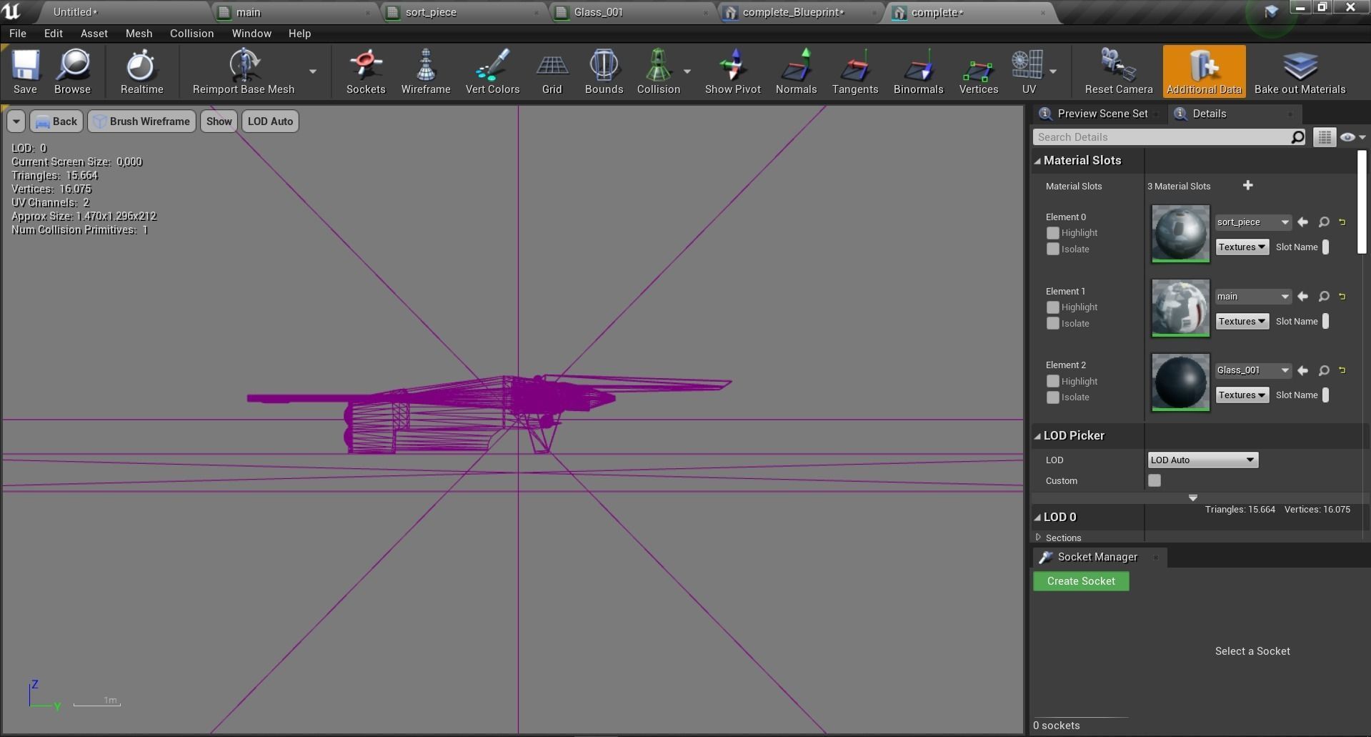This screenshot has width=1371, height=737.
Task: Click the Details panel scrollbar
Action: pyautogui.click(x=1362, y=202)
